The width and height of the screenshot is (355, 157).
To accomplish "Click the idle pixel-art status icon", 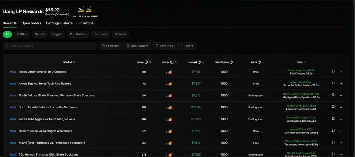I will point(85,11).
